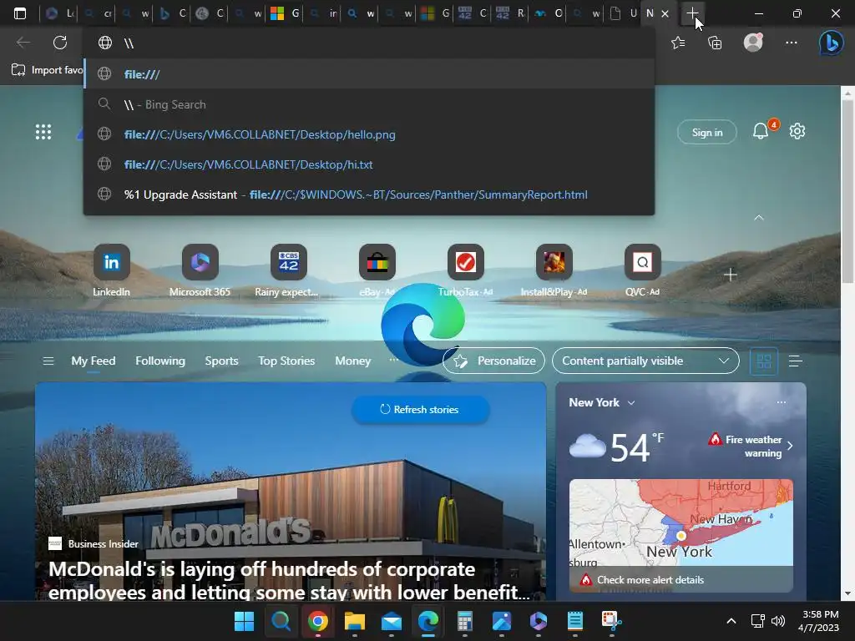
Task: Open a new tab with plus button
Action: 692,13
